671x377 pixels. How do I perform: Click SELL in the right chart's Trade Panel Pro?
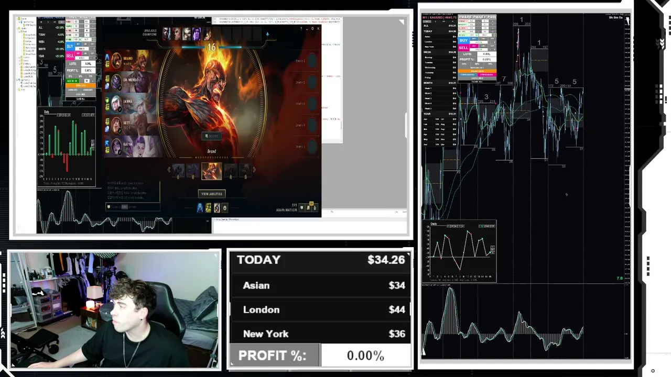point(463,48)
